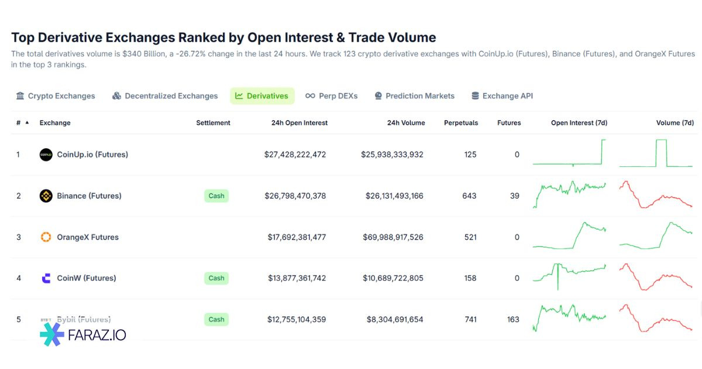Viewport: 702px width, 369px height.
Task: Click the Decentralized Exchanges tab icon
Action: coord(116,96)
